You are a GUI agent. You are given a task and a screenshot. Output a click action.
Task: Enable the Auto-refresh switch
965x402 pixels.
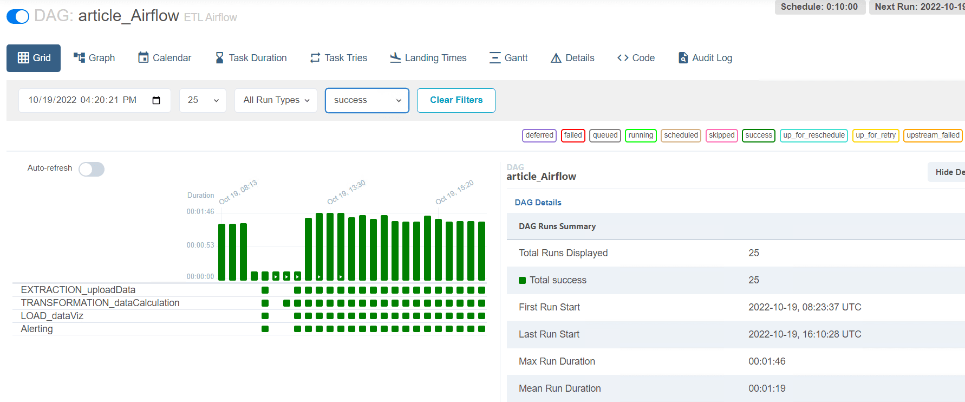click(x=91, y=170)
